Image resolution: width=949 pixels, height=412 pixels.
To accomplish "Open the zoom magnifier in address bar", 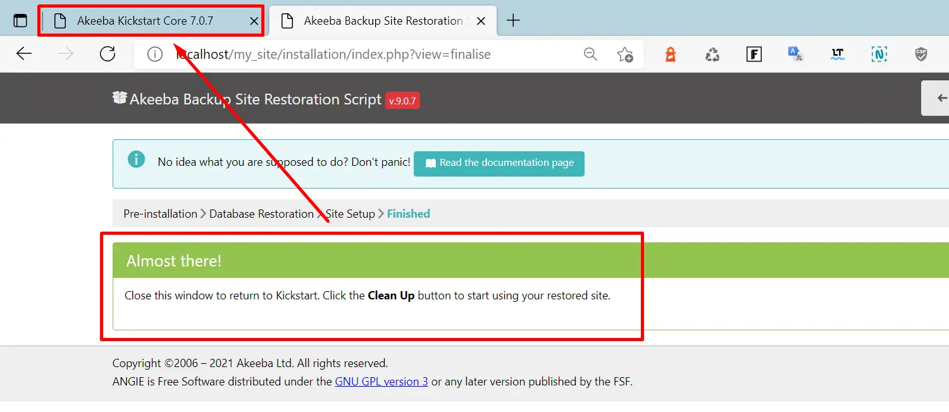I will (x=590, y=54).
